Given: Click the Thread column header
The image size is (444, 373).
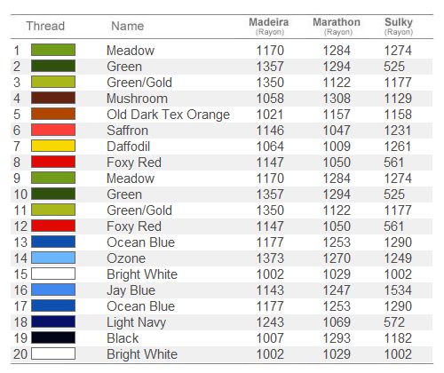Looking at the screenshot, I should click(45, 26).
